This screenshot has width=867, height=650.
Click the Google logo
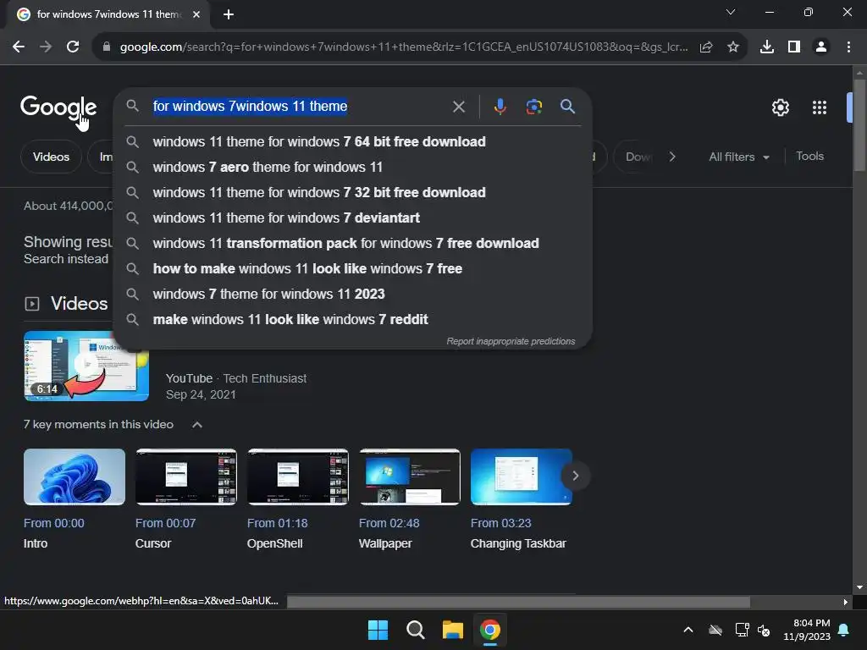tap(58, 107)
